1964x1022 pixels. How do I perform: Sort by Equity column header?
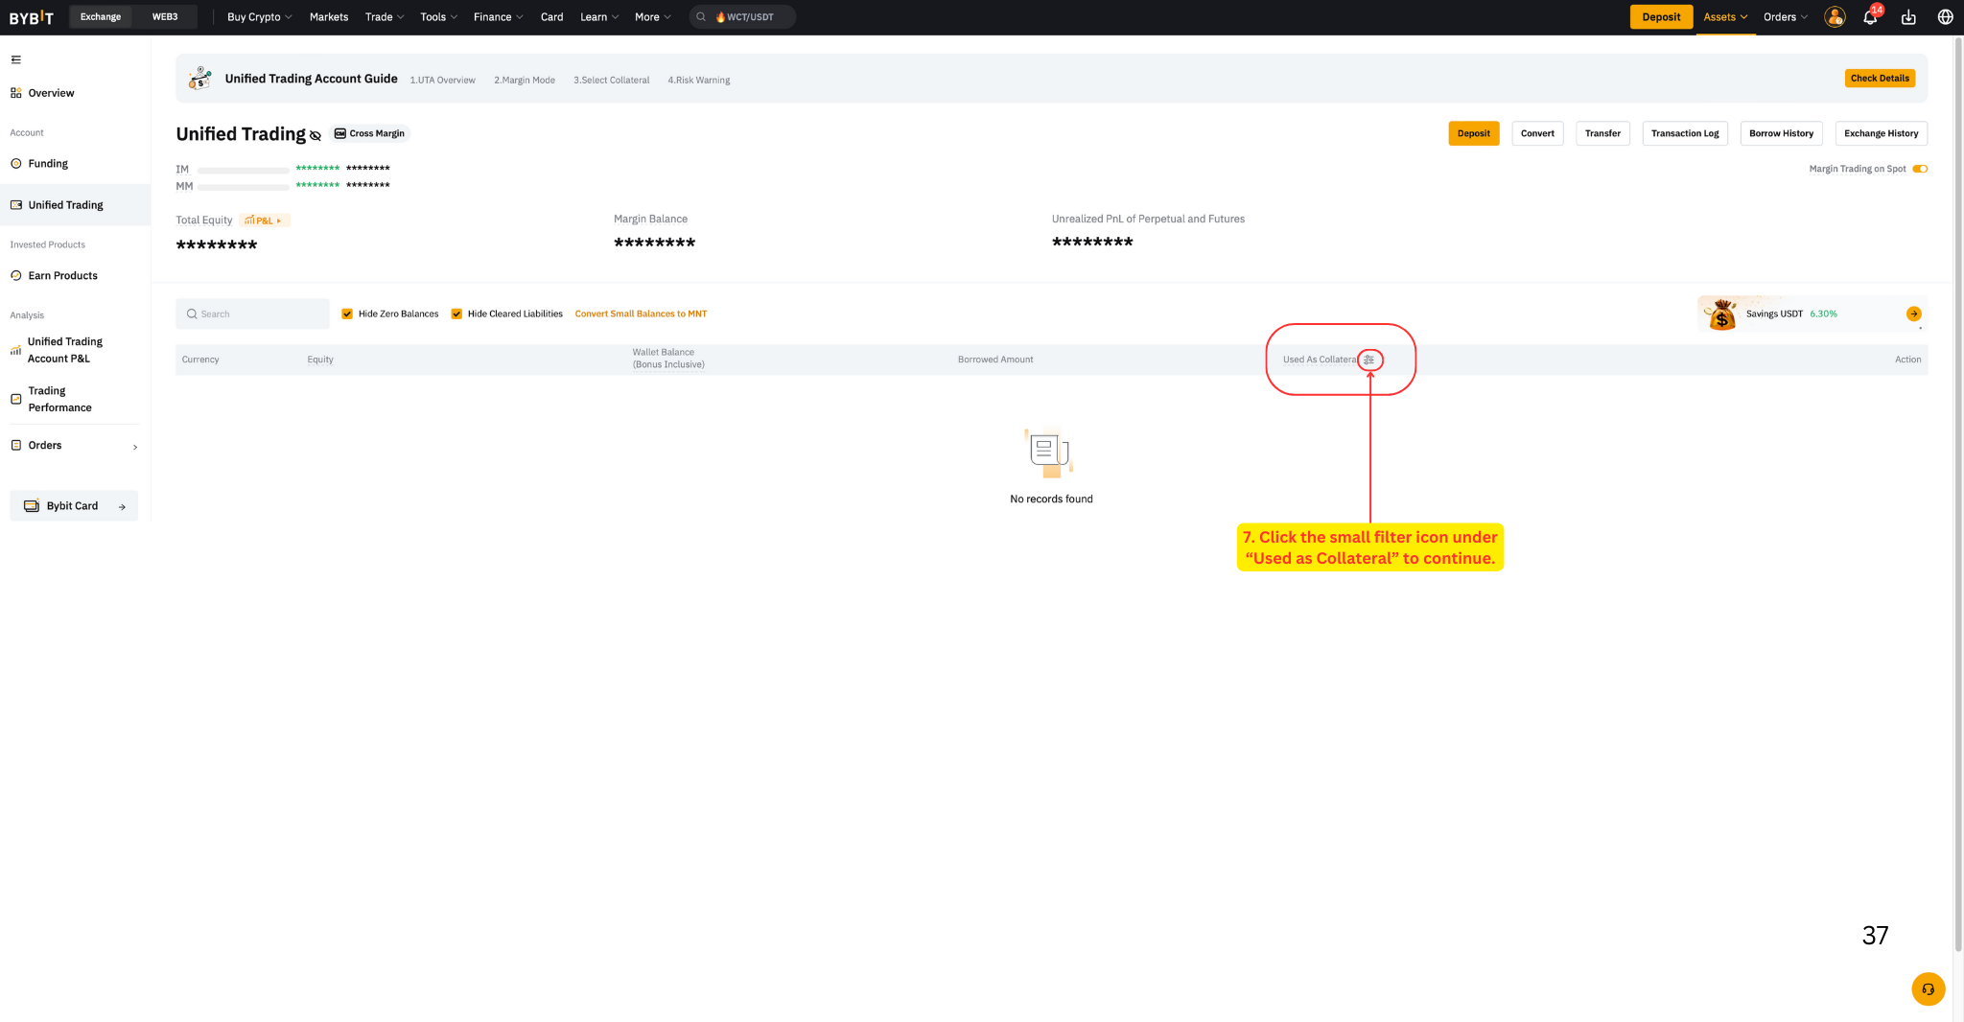click(320, 360)
